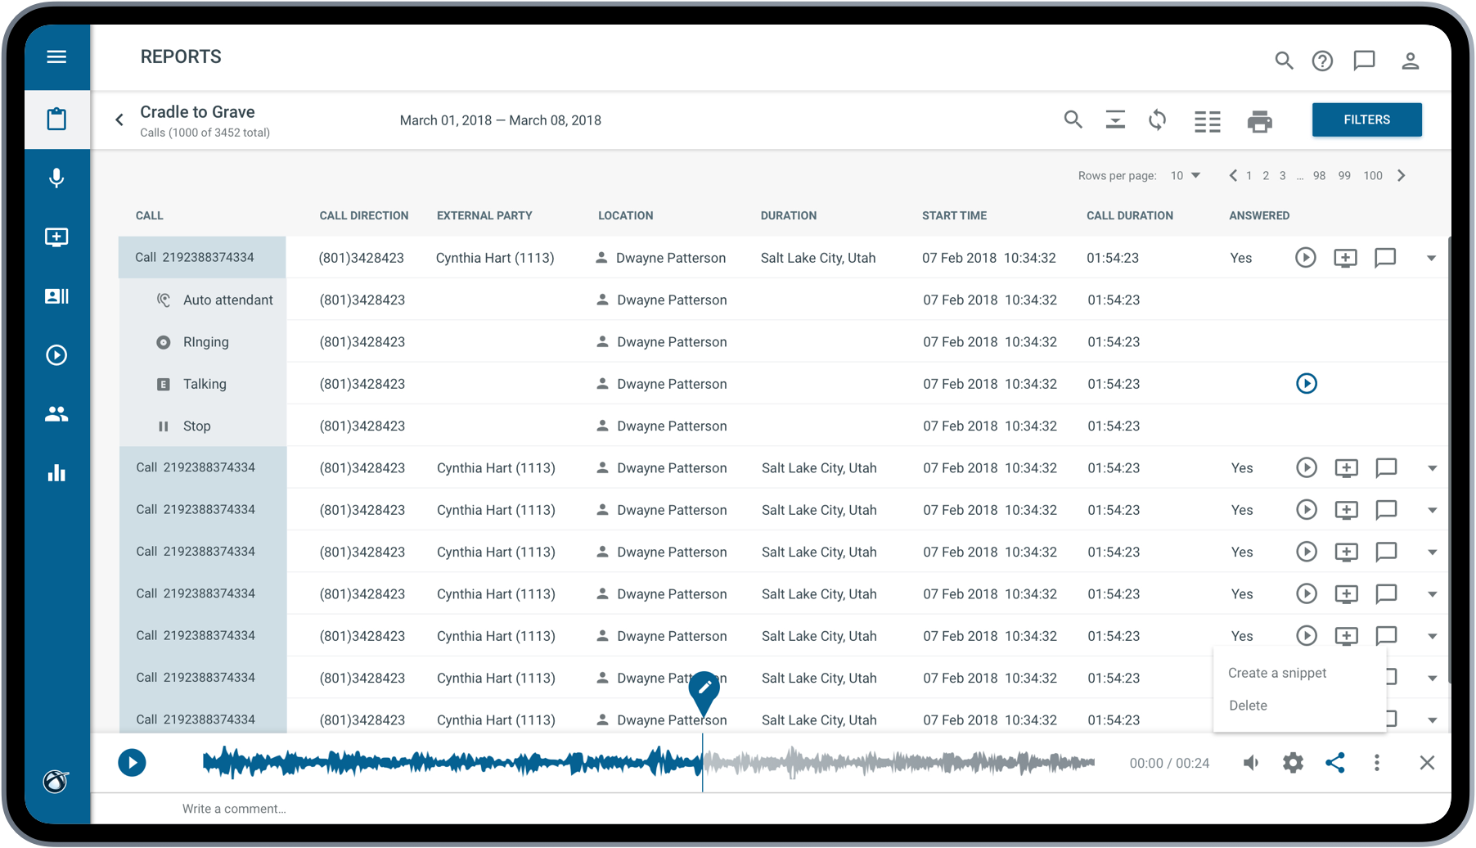Image resolution: width=1476 pixels, height=848 pixels.
Task: Click the global search icon in header
Action: click(x=1284, y=61)
